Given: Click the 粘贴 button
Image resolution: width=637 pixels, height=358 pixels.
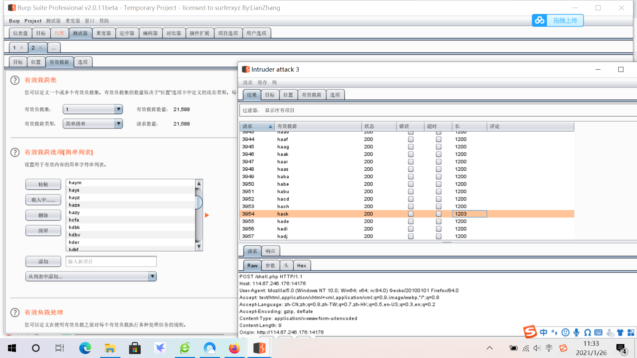Looking at the screenshot, I should [43, 184].
